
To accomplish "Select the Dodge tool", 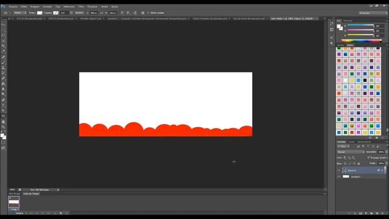I will 3,94.
